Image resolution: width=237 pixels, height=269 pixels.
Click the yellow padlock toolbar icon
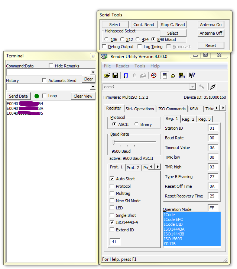click(x=173, y=75)
